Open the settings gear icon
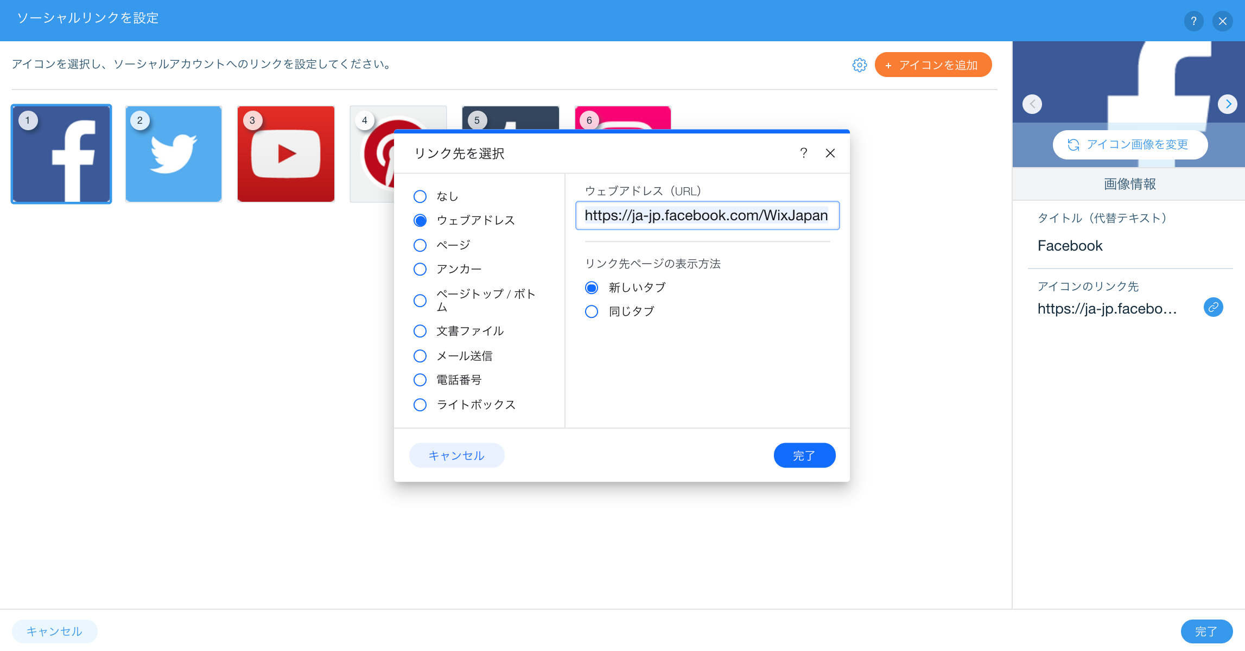This screenshot has width=1245, height=651. point(860,65)
